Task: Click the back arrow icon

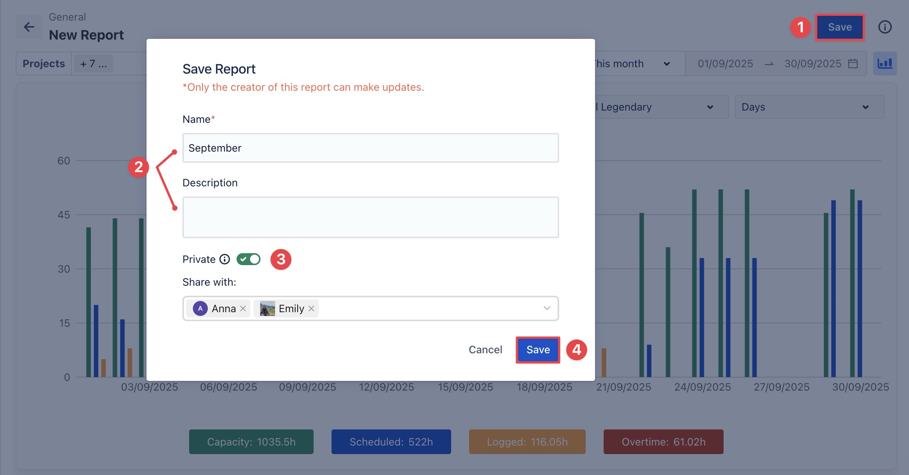Action: (x=29, y=27)
